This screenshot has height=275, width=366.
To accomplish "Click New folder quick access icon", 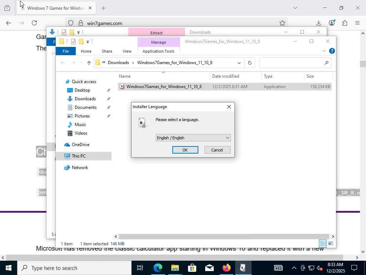I will click(x=81, y=42).
